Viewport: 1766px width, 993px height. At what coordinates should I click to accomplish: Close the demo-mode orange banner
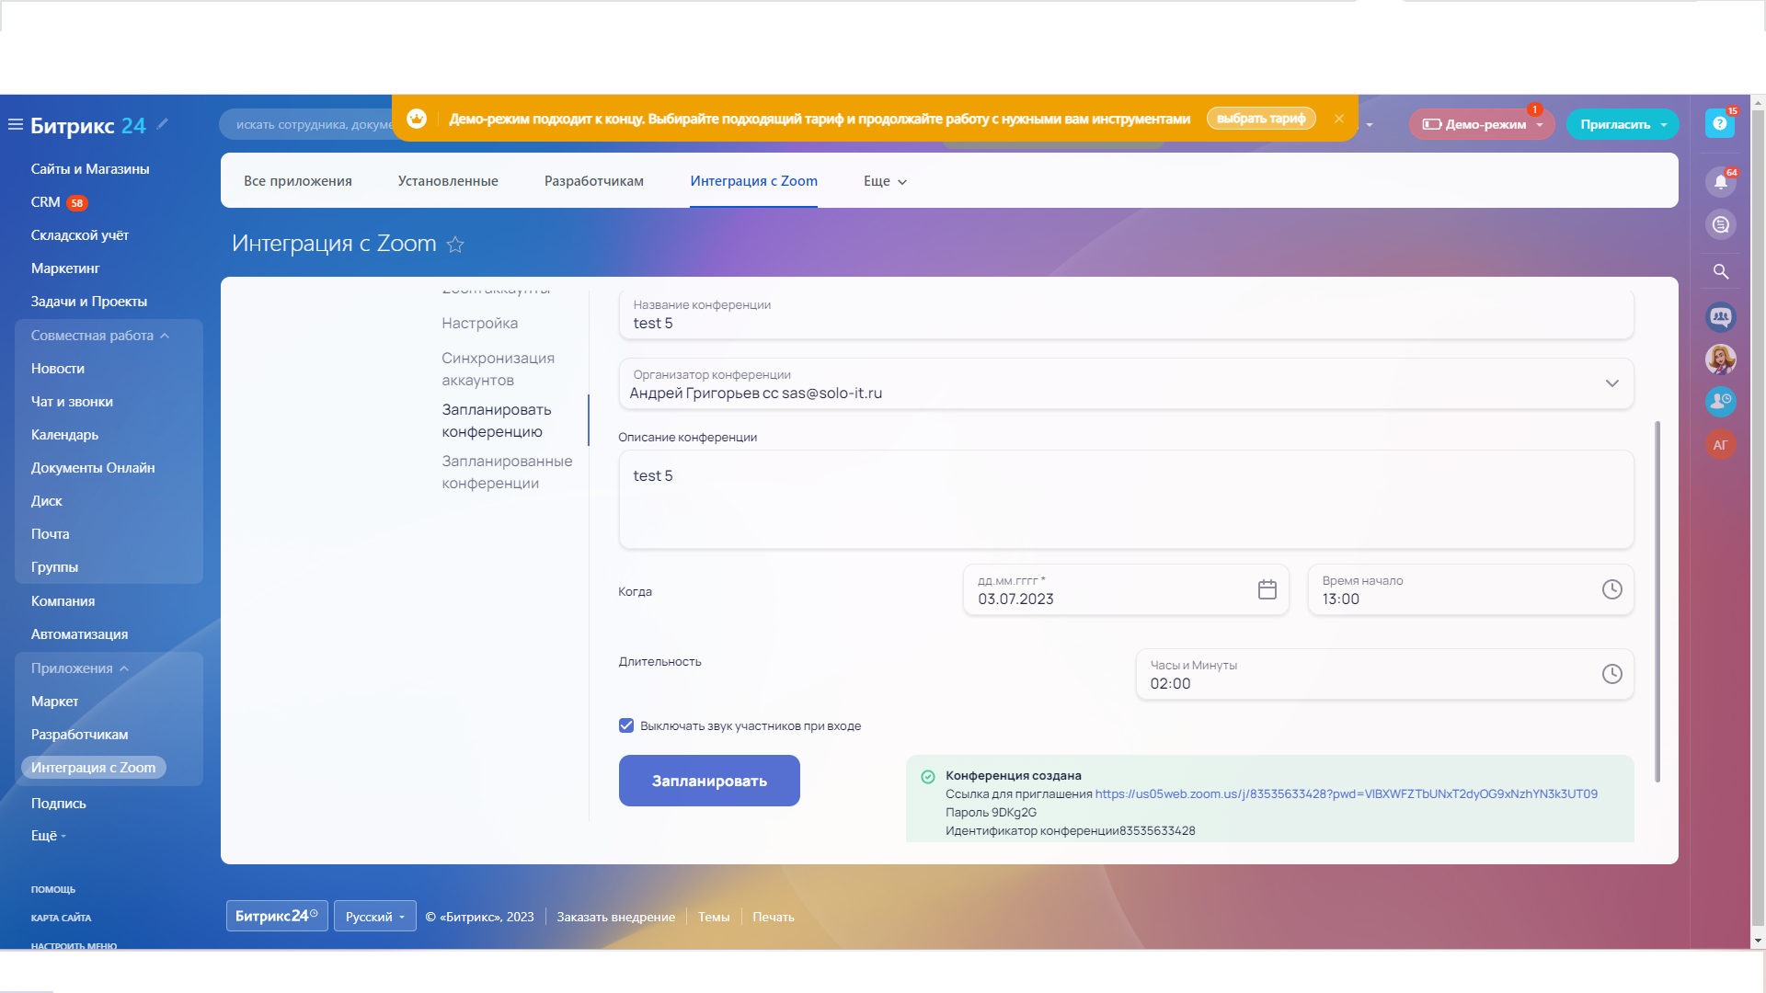(x=1338, y=119)
